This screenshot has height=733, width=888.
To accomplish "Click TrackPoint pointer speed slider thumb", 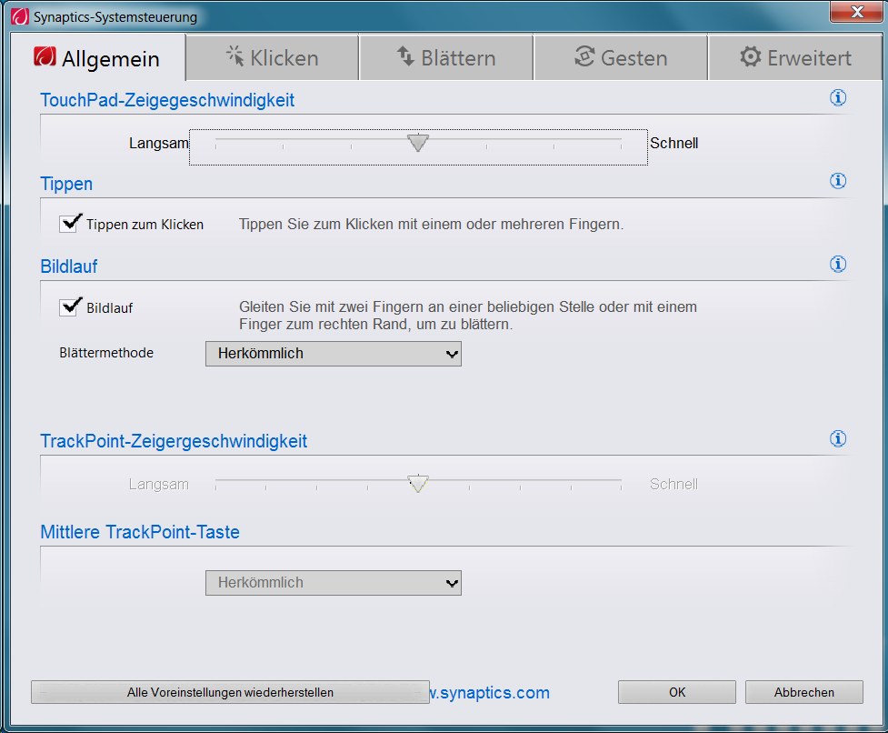I will (x=418, y=483).
